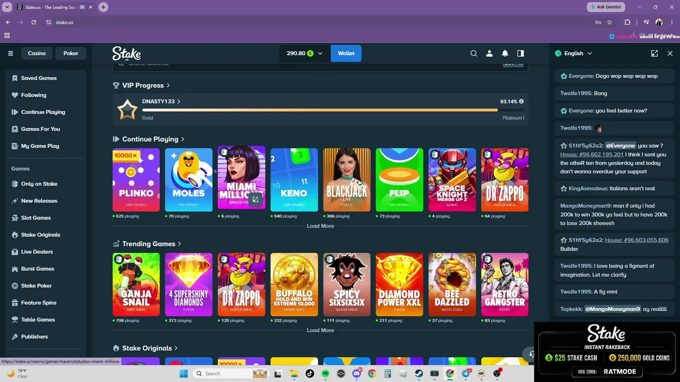
Task: Launch the Moles game
Action: pyautogui.click(x=189, y=180)
